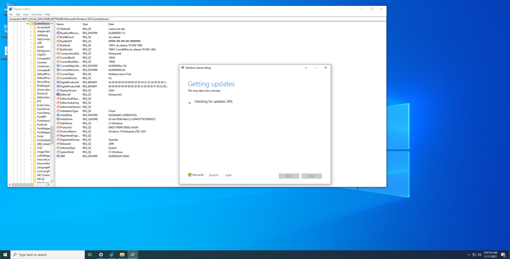The height and width of the screenshot is (259, 510).
Task: Select the InstallationType value name
Action: point(69,111)
